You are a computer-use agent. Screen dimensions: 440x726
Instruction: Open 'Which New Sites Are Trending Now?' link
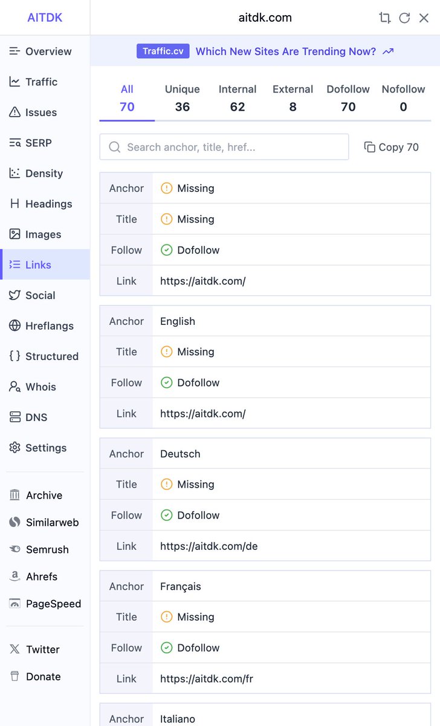[286, 51]
